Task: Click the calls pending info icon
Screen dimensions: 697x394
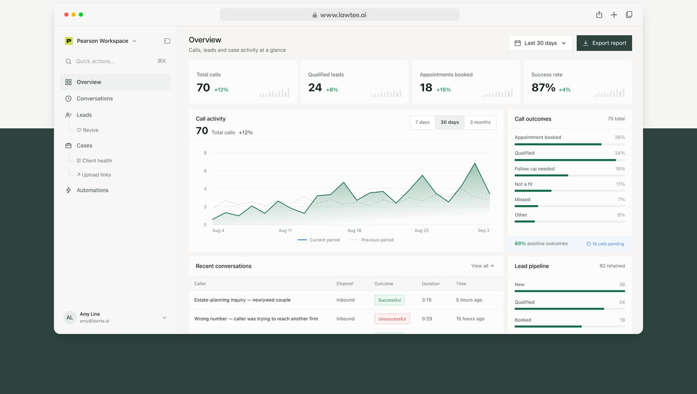Action: click(589, 244)
